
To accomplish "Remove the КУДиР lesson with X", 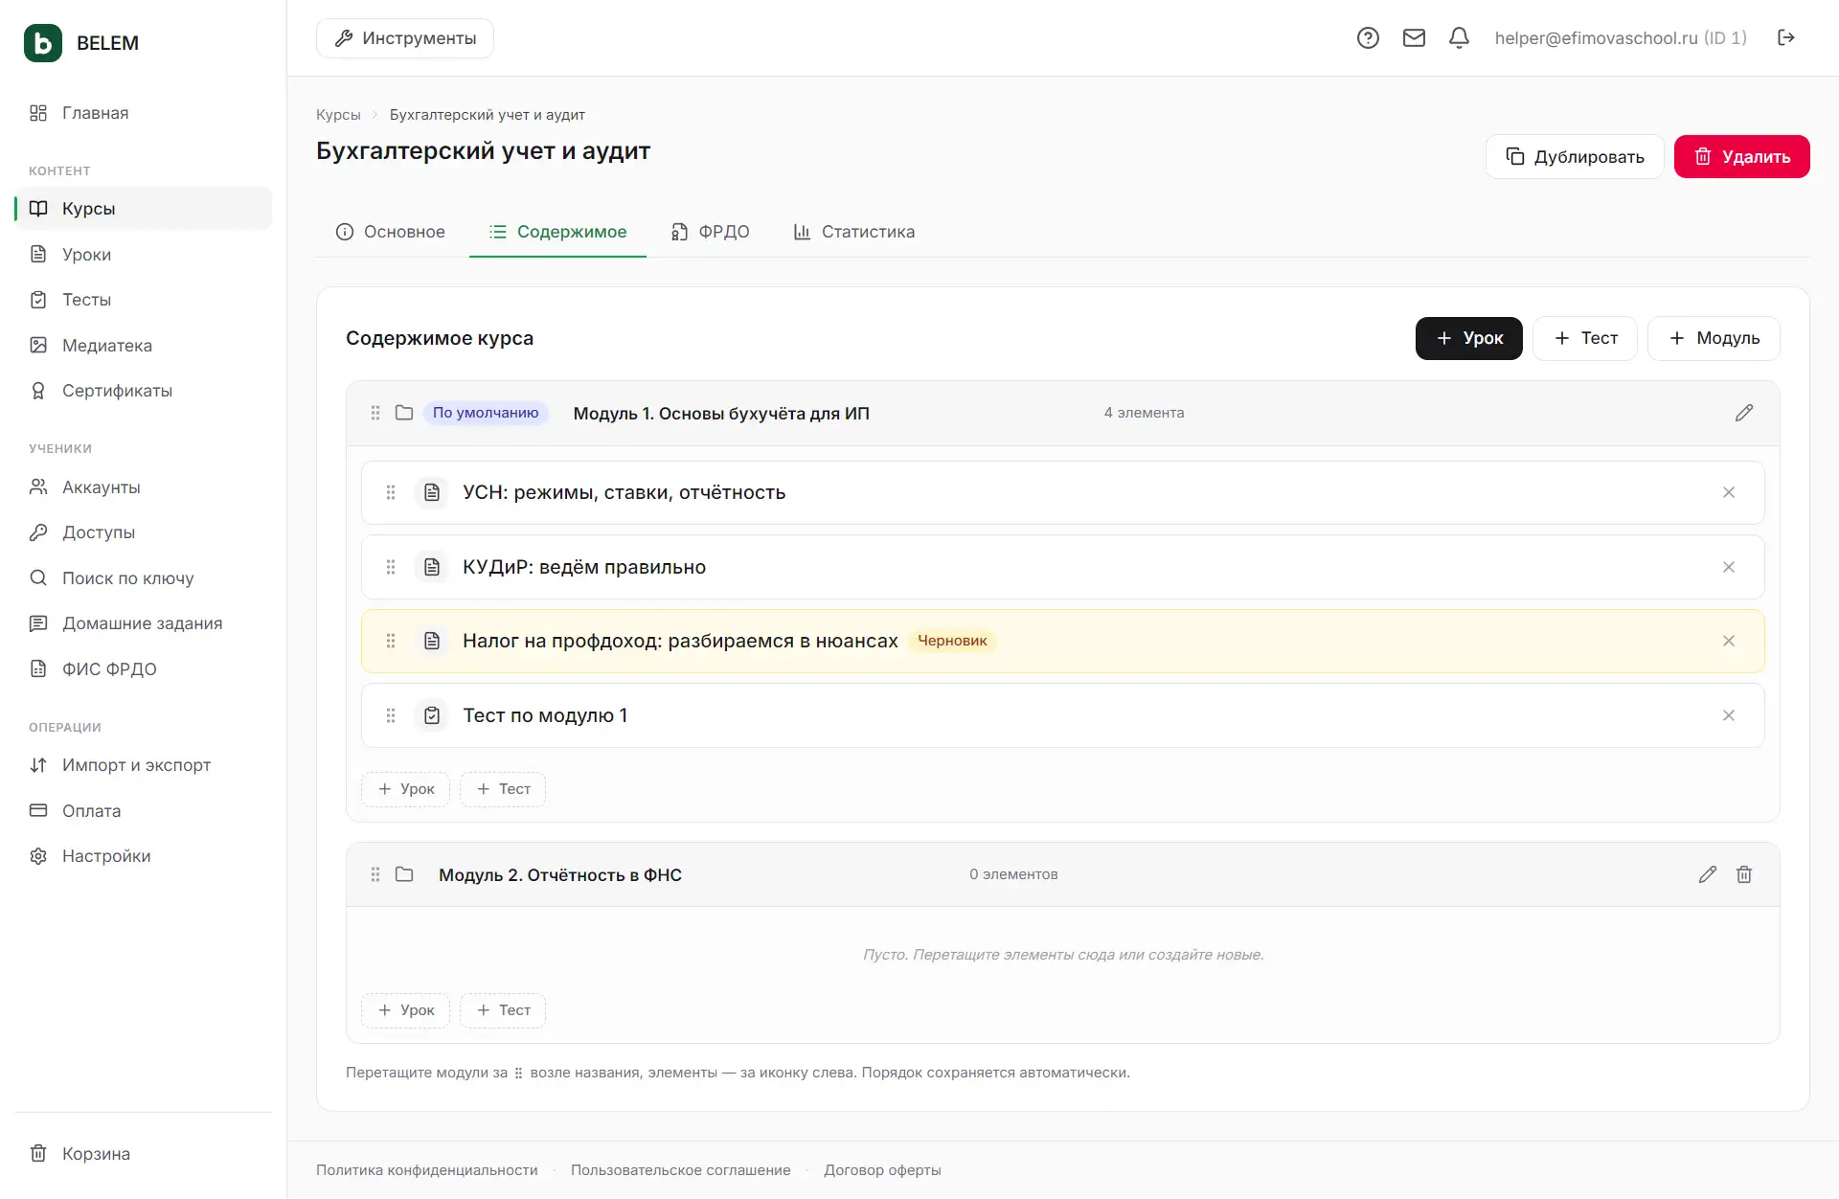I will pyautogui.click(x=1729, y=567).
